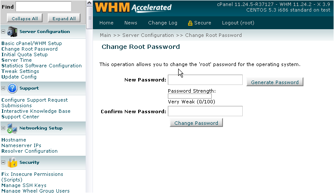Collapse the Support section
334x193 pixels.
(3, 88)
